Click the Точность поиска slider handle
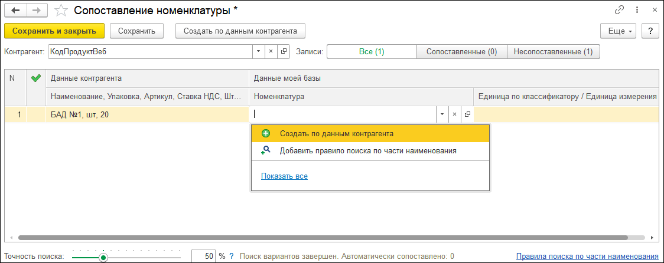664x263 pixels. tap(103, 257)
